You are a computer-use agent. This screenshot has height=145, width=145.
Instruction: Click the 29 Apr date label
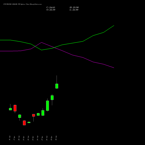pyautogui.click(x=51, y=138)
